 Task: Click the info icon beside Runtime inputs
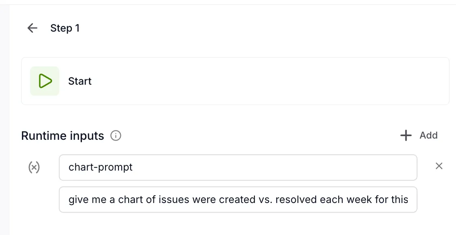(116, 135)
